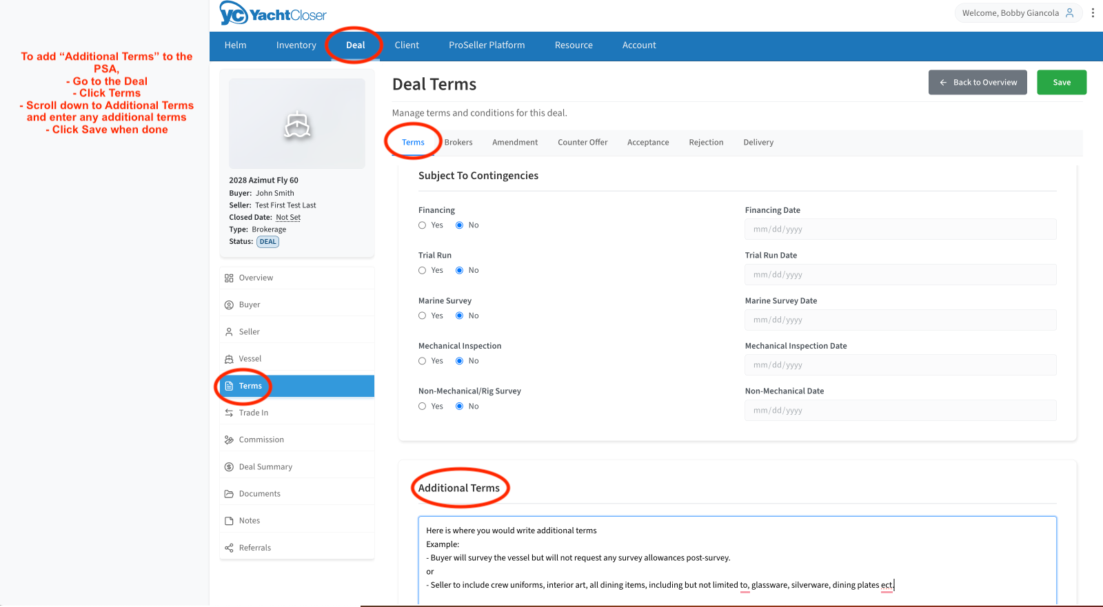Open the Inventory menu
The width and height of the screenshot is (1103, 607).
click(296, 45)
